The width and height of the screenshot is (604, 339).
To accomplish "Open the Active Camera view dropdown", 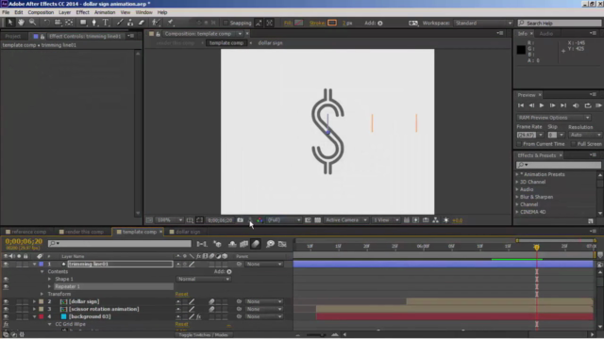I will tap(345, 220).
